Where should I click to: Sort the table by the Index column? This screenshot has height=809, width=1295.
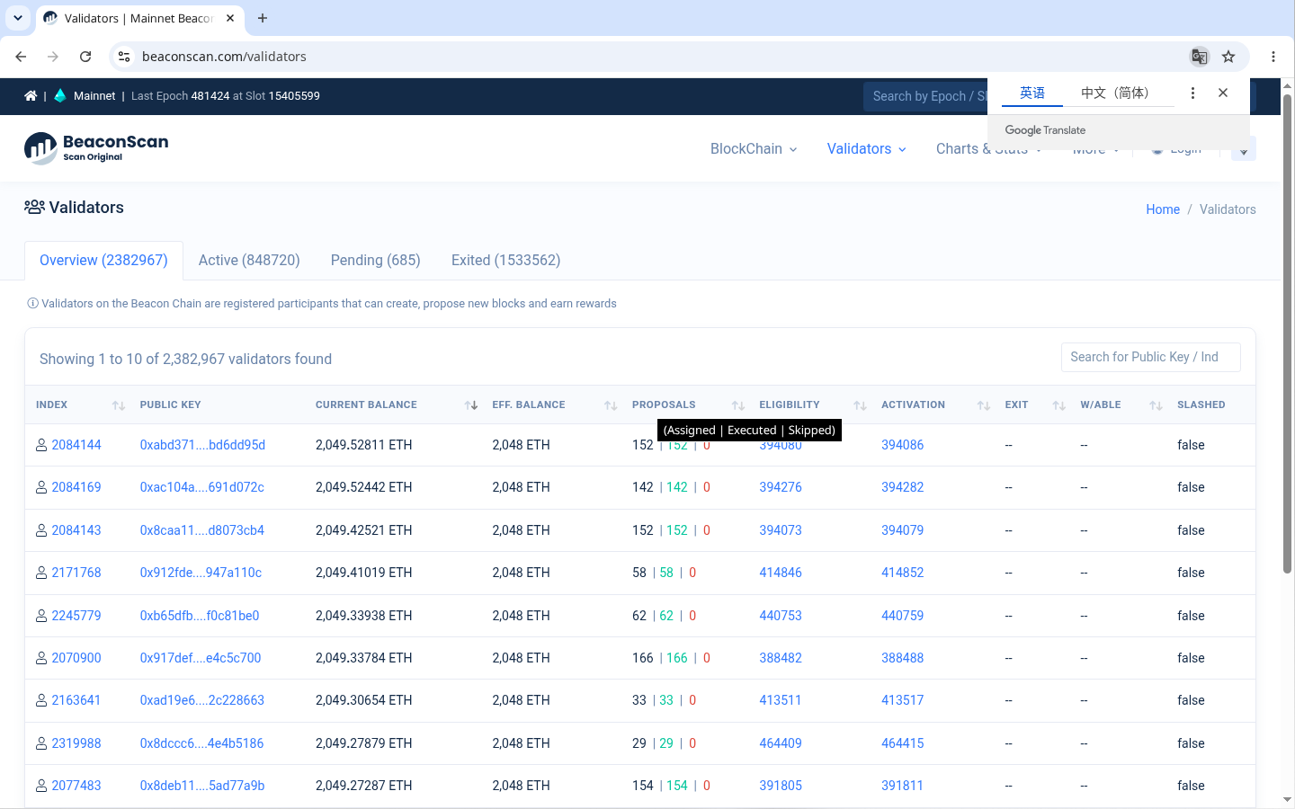tap(118, 405)
